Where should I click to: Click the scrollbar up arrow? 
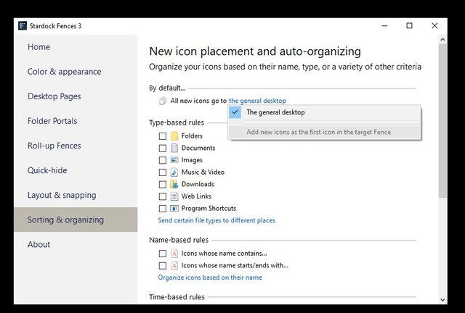442,39
